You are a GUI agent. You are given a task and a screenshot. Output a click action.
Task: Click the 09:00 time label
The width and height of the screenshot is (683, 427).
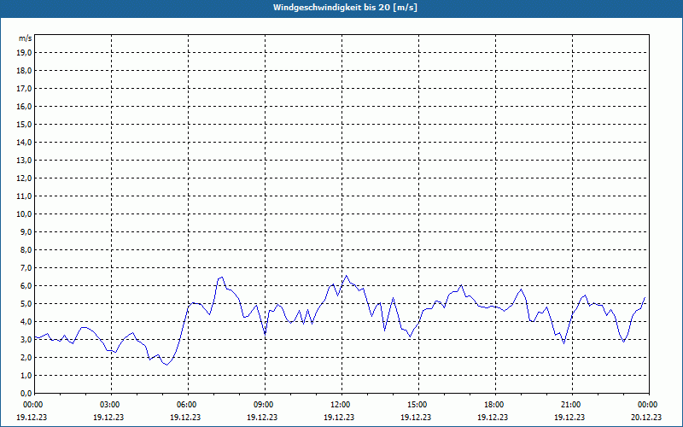pos(264,405)
